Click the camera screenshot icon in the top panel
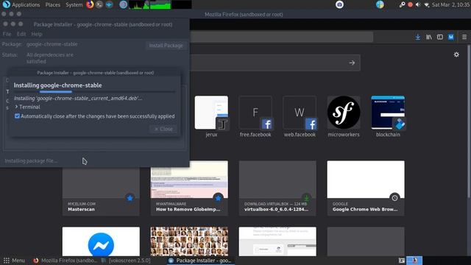 [339, 4]
